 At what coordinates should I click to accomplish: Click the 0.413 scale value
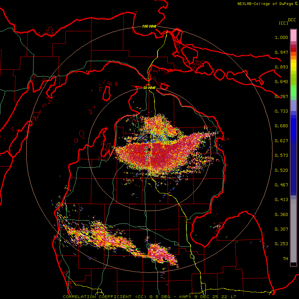coord(281,200)
